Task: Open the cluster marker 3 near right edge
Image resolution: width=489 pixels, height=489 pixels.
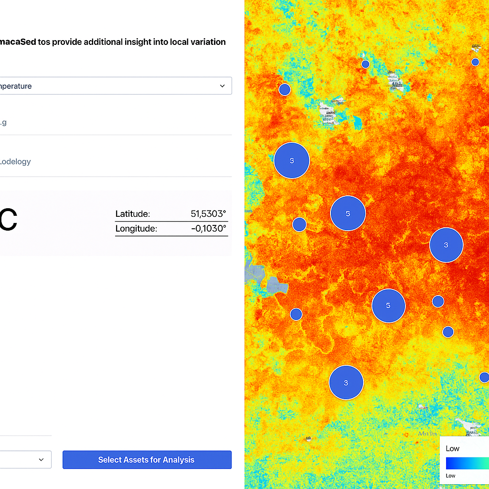Action: pyautogui.click(x=446, y=245)
